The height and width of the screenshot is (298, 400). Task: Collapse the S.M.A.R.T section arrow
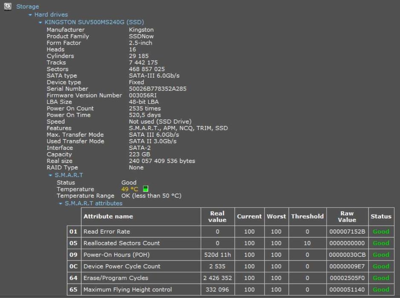click(51, 175)
